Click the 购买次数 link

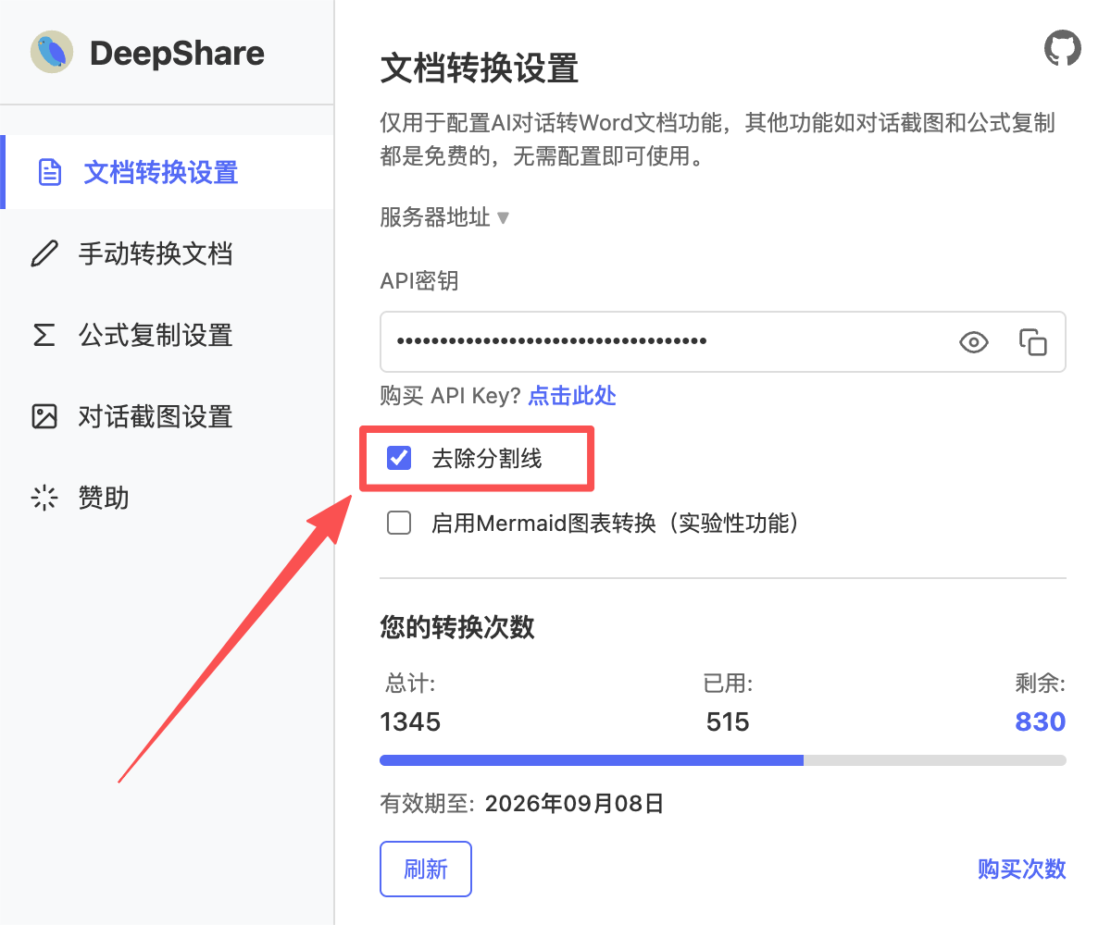pyautogui.click(x=1021, y=869)
